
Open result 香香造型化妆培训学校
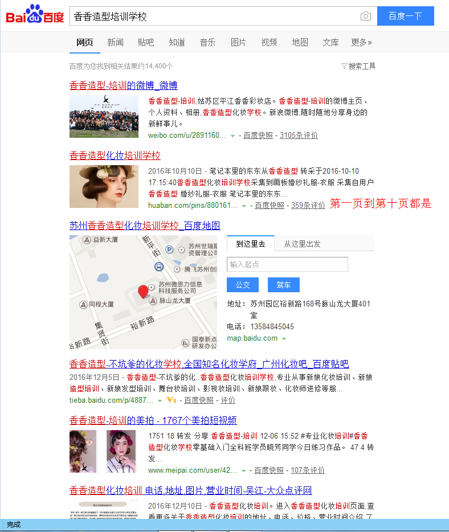(115, 155)
